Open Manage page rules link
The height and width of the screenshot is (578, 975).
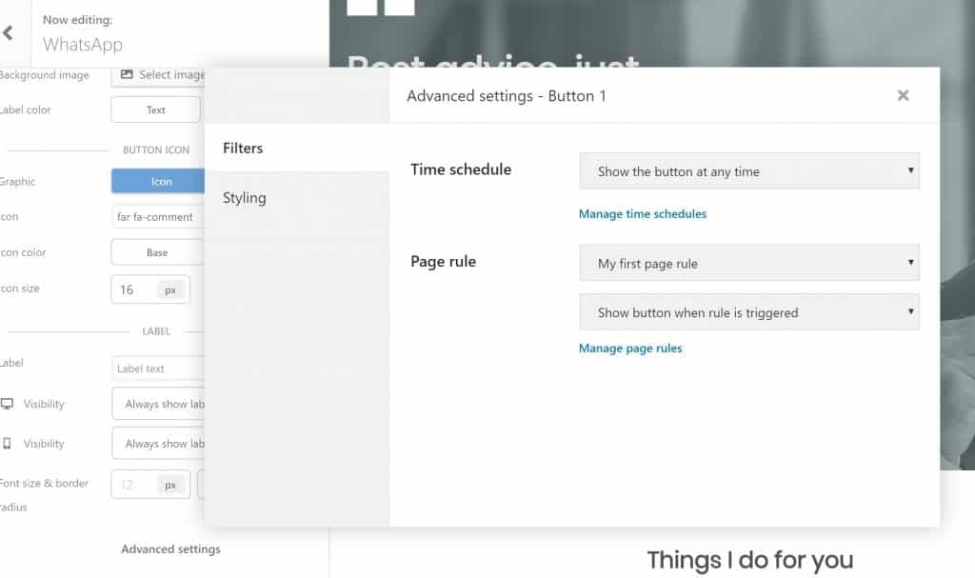(630, 349)
